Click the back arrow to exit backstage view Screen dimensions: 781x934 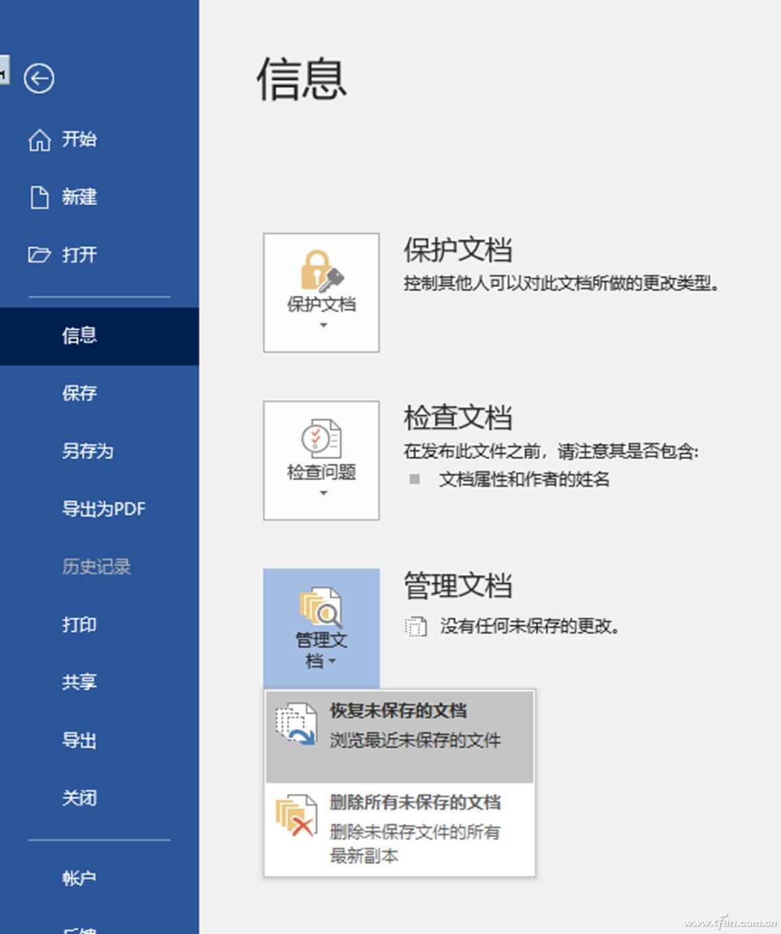[40, 79]
